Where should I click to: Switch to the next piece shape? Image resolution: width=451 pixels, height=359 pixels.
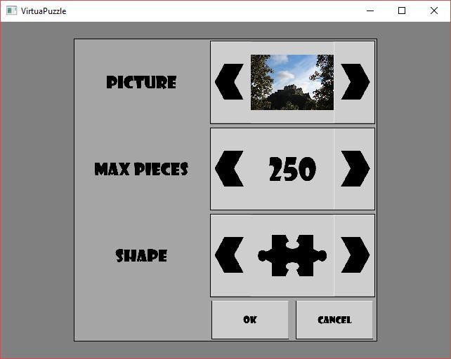click(x=355, y=255)
